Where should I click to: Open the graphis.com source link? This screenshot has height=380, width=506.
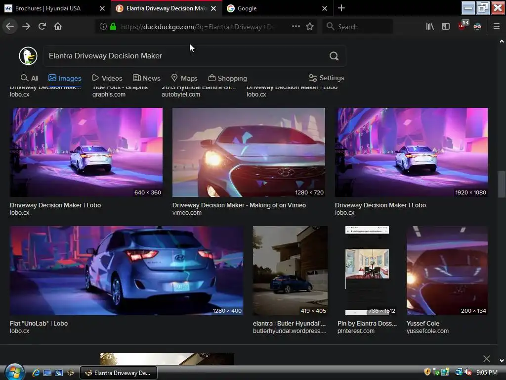click(x=109, y=95)
